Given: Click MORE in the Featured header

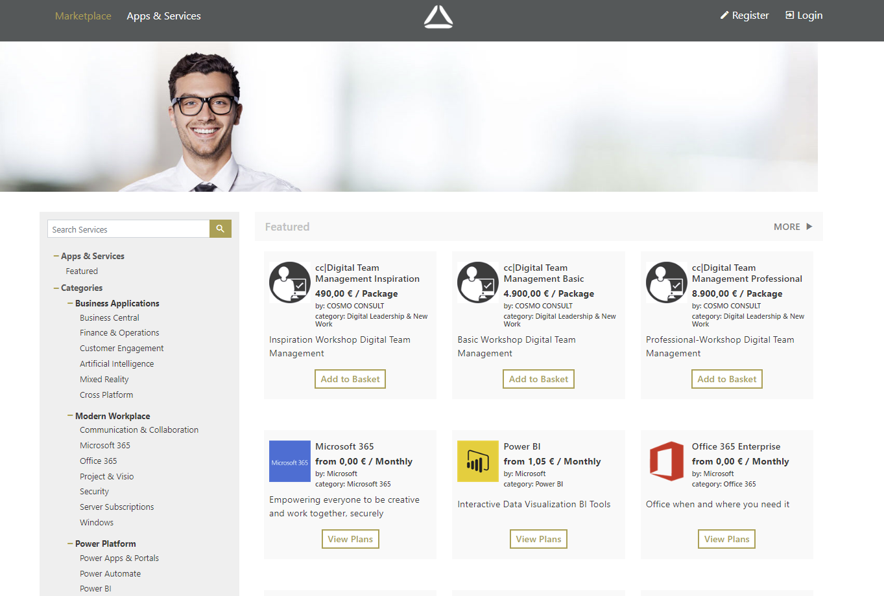Looking at the screenshot, I should 792,227.
